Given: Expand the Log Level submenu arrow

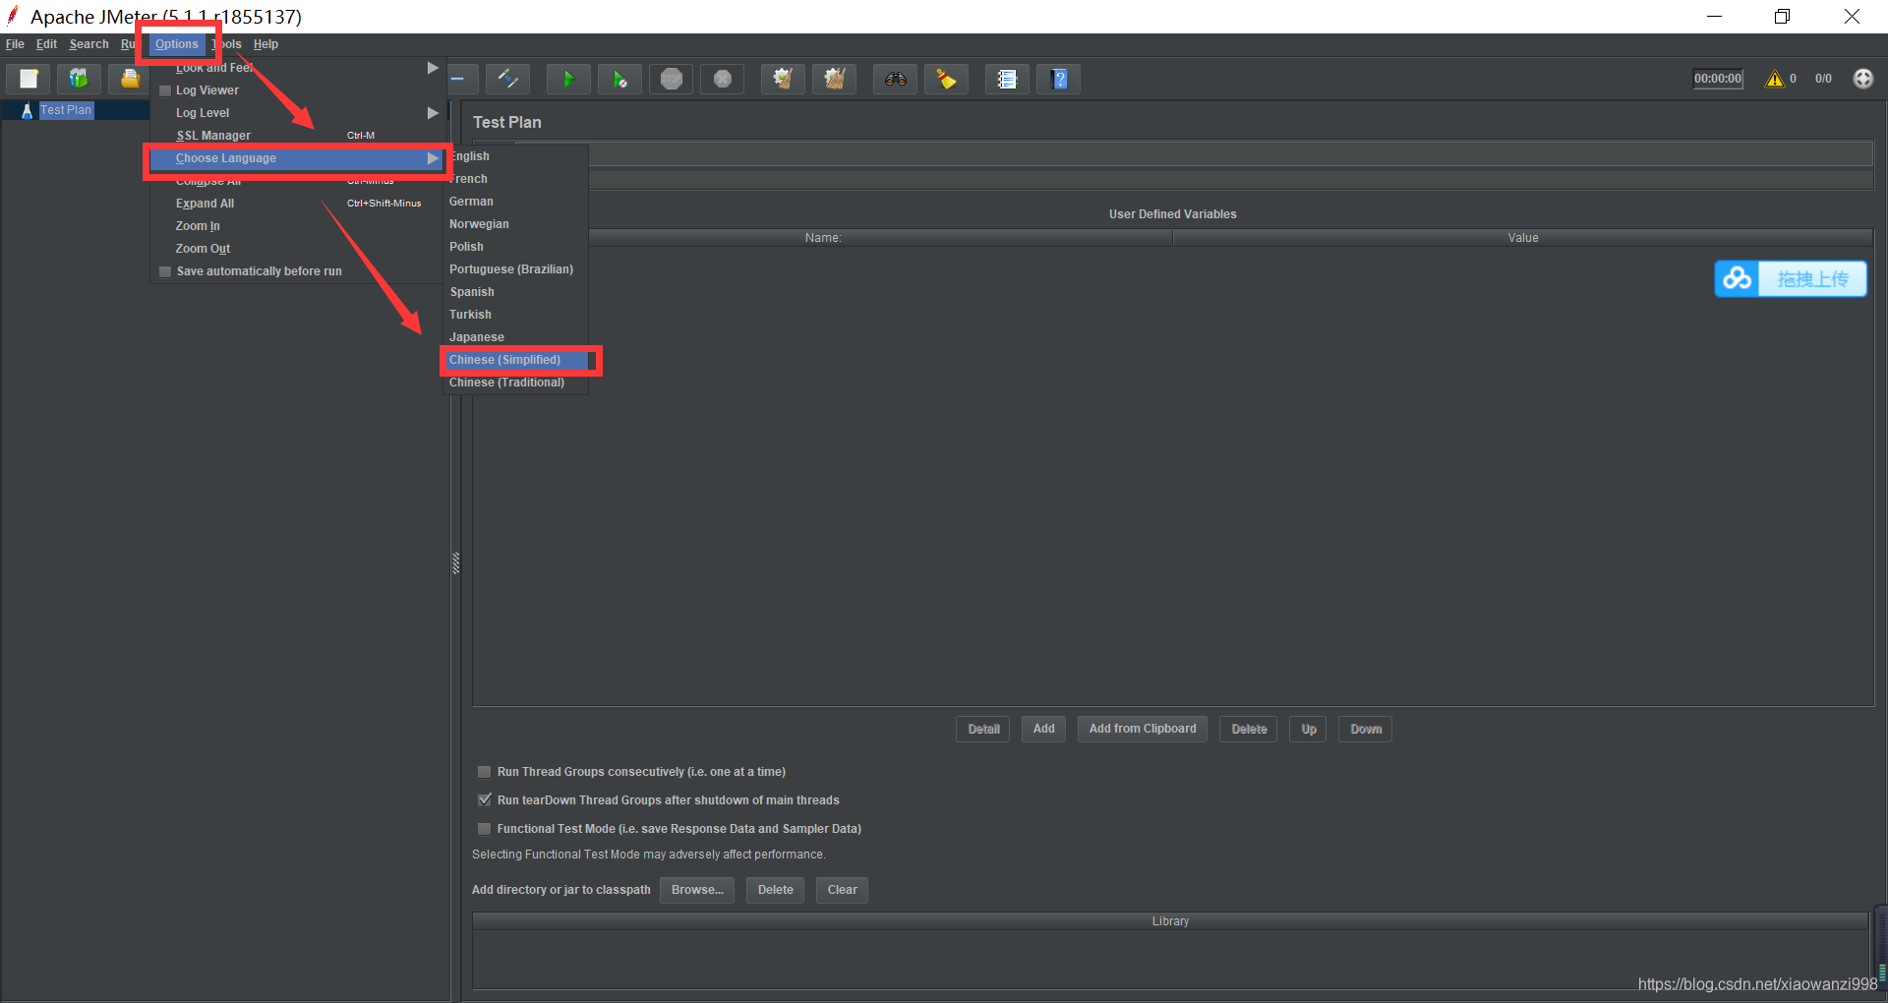Looking at the screenshot, I should click(433, 113).
